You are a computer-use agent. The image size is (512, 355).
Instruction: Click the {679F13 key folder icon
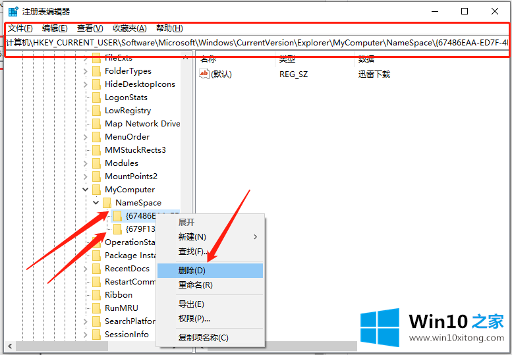pyautogui.click(x=117, y=229)
